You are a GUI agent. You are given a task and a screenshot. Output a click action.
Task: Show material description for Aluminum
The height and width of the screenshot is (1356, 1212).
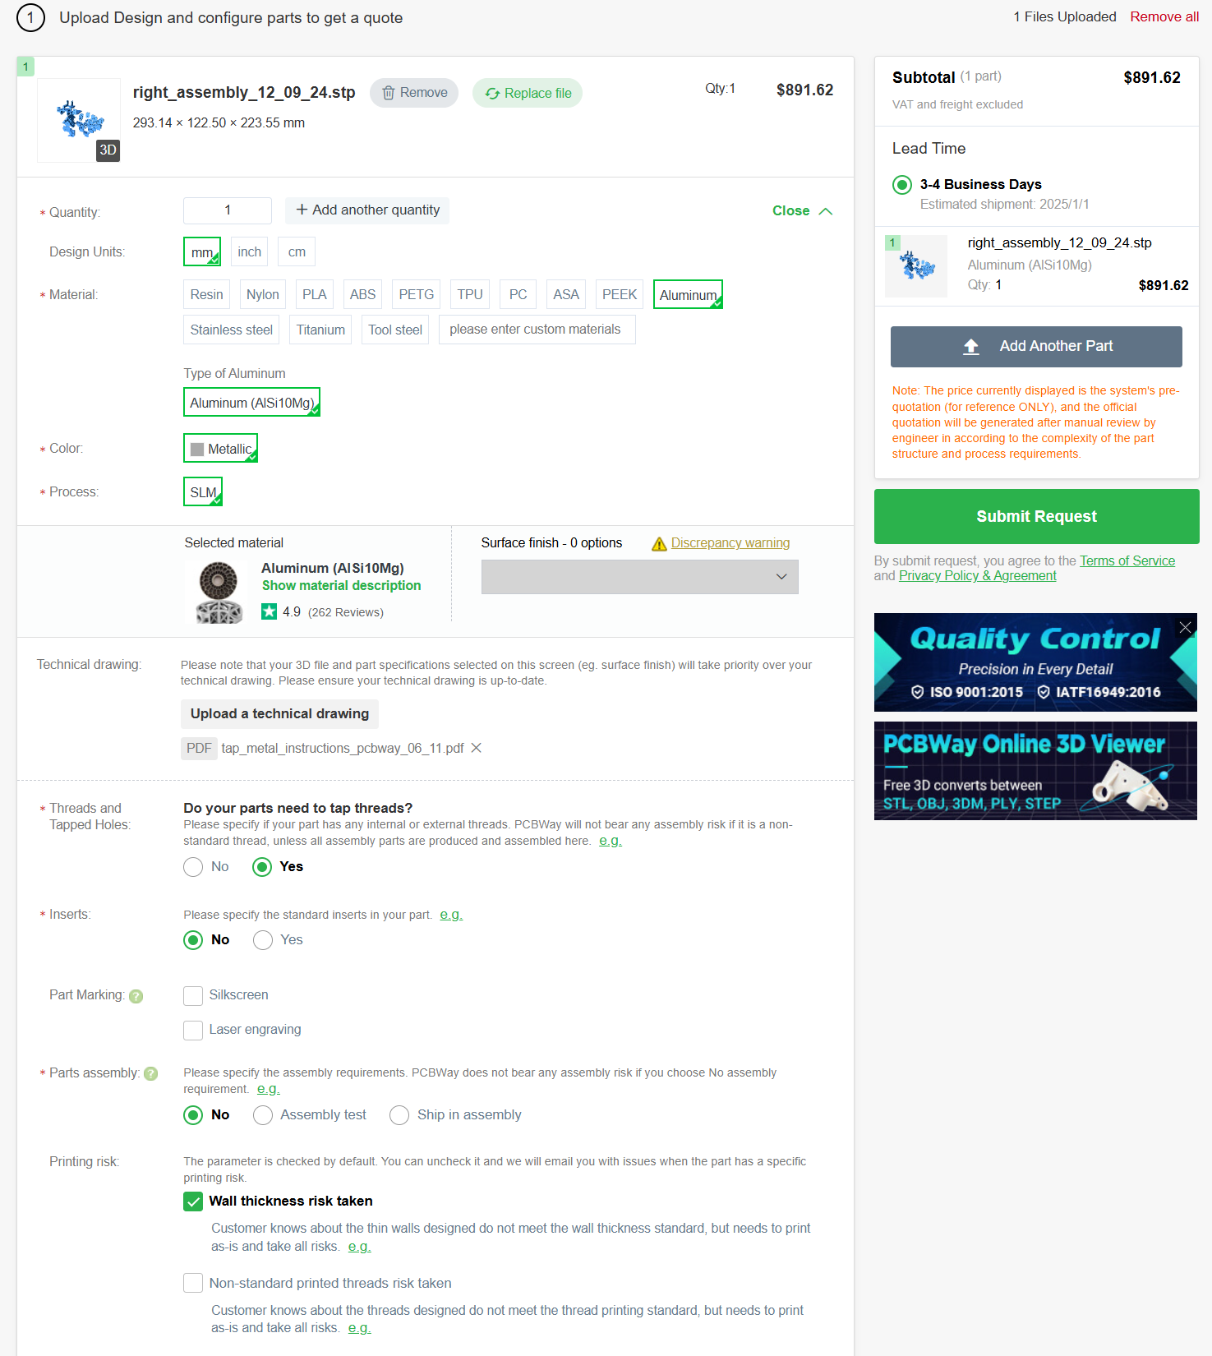341,586
